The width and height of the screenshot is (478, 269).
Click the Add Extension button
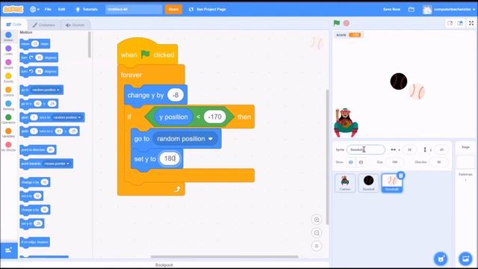point(8,250)
